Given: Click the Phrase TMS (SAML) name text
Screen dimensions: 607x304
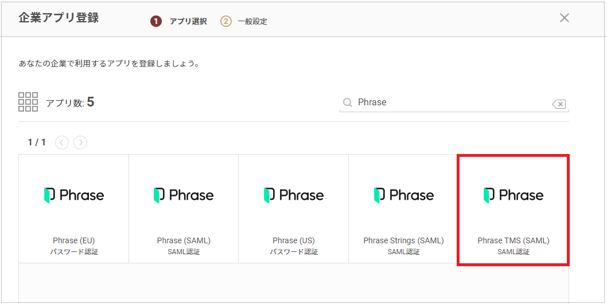Looking at the screenshot, I should pyautogui.click(x=513, y=240).
